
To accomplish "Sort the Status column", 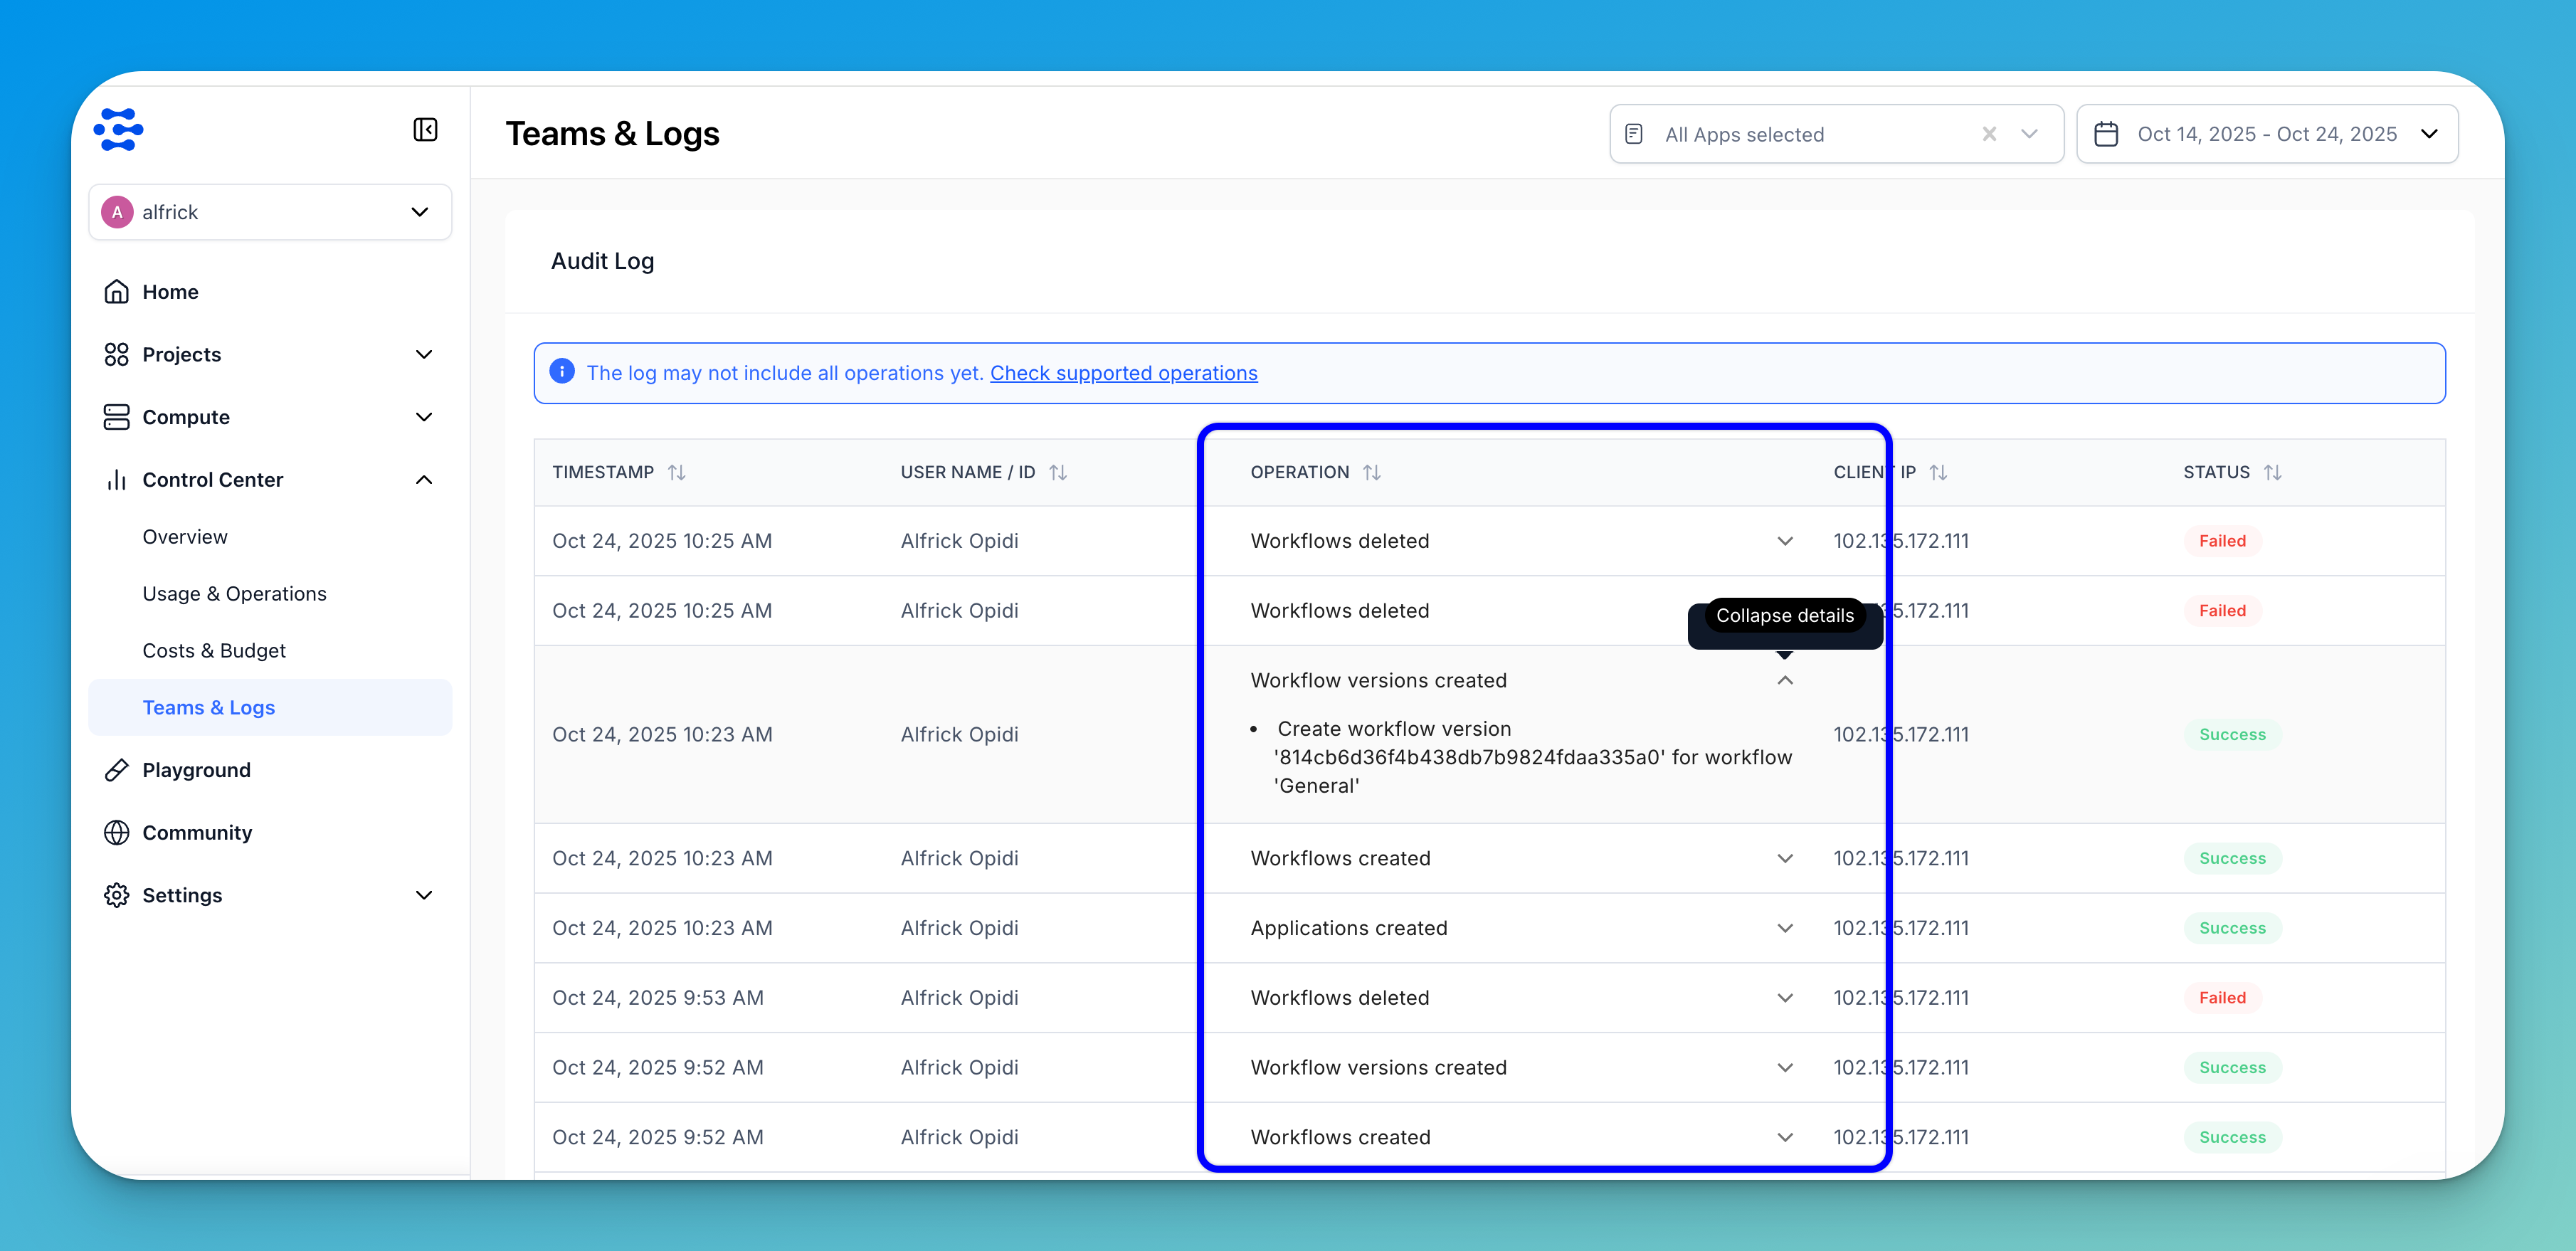I will point(2272,472).
